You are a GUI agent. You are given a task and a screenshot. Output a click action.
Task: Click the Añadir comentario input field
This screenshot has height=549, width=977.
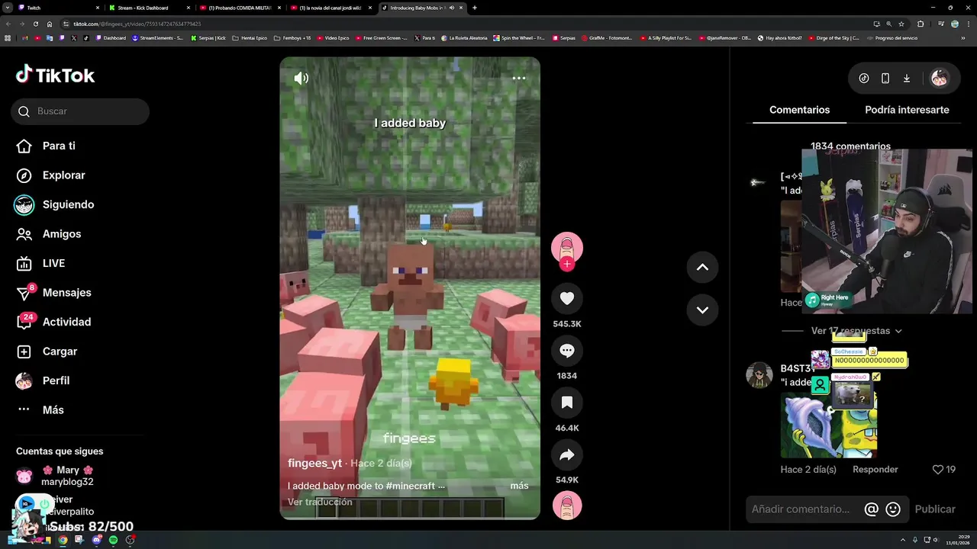pyautogui.click(x=801, y=509)
